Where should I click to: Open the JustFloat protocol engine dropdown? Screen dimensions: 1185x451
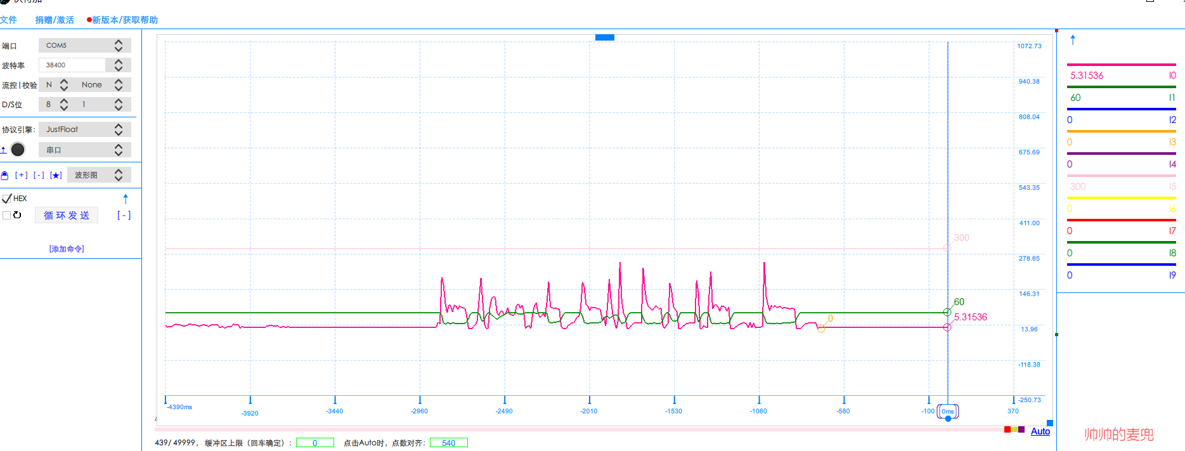85,129
